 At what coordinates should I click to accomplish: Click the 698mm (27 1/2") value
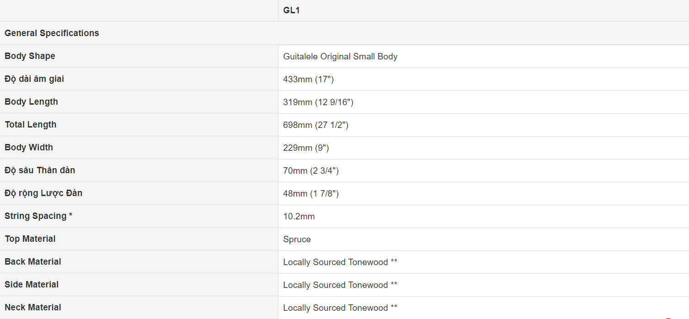coord(316,125)
